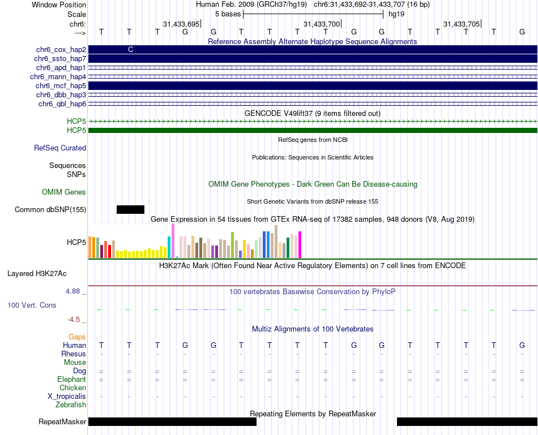Click the hg19 label by the scale bar
The image size is (538, 435).
click(396, 14)
